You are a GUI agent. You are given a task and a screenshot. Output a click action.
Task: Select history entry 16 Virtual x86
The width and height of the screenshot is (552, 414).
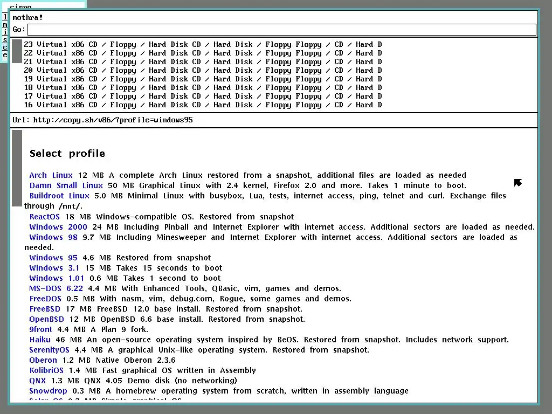203,105
